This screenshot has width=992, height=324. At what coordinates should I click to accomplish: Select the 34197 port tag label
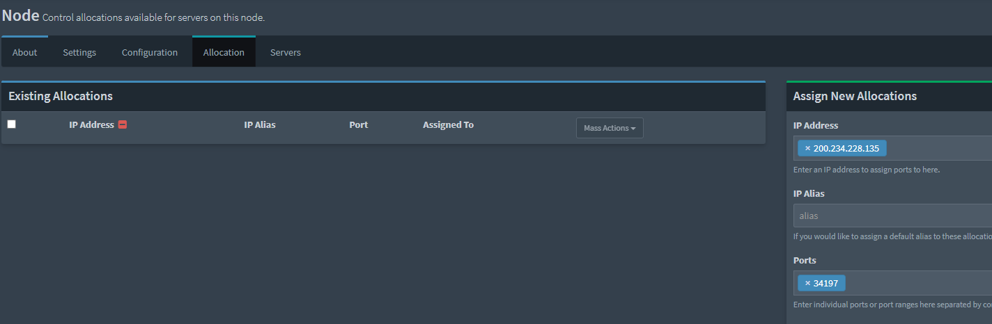point(826,283)
